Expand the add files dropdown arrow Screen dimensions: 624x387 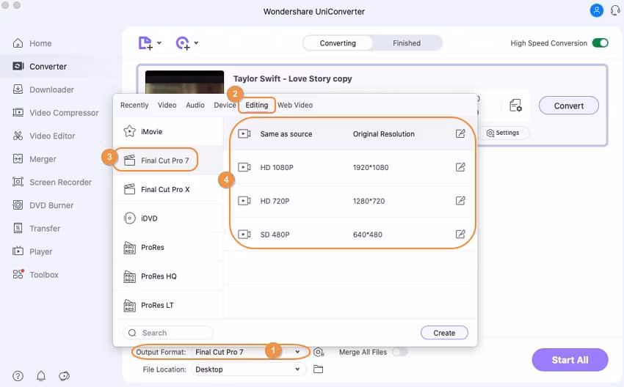159,43
